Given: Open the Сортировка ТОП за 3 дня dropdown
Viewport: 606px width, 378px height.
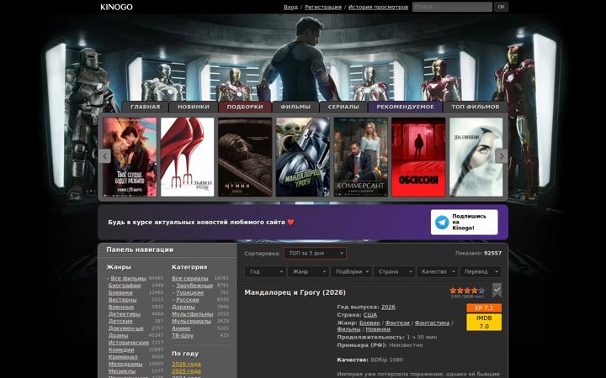Looking at the screenshot, I should [315, 254].
